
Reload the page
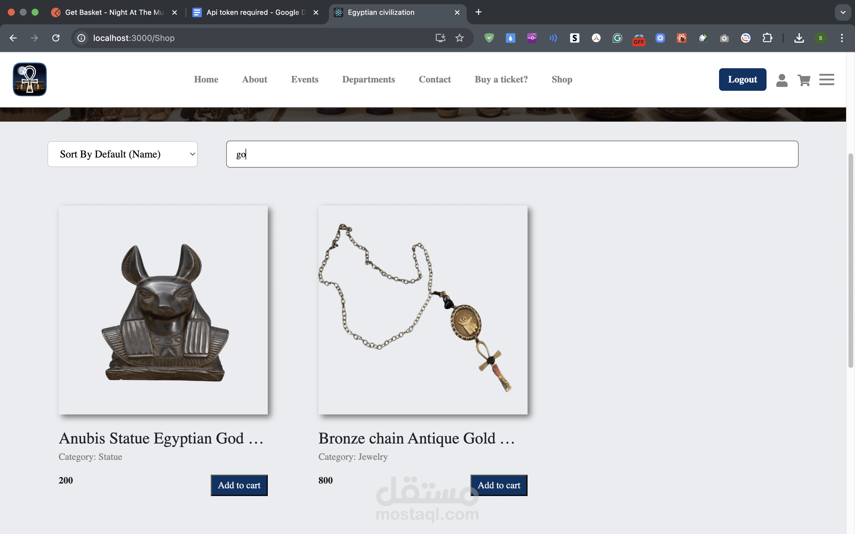pos(56,38)
